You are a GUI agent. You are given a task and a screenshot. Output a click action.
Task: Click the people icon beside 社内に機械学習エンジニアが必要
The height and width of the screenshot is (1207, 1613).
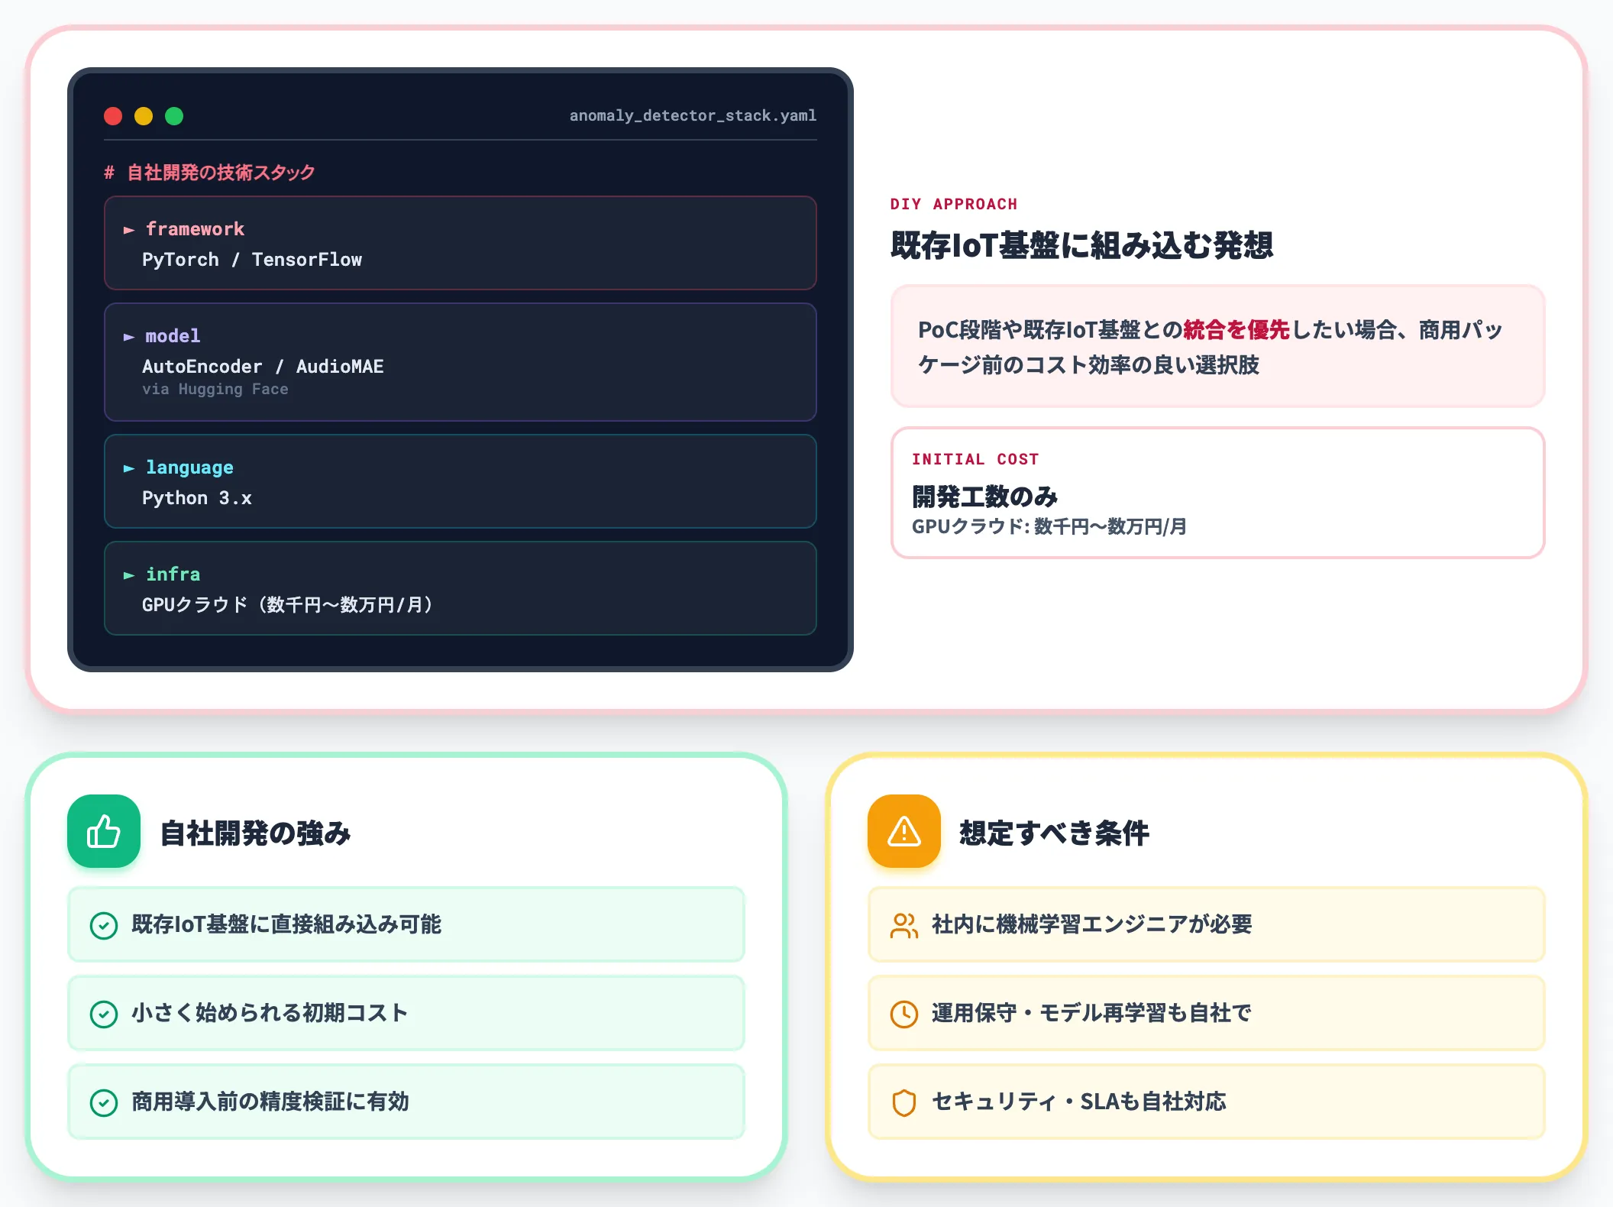(x=904, y=925)
